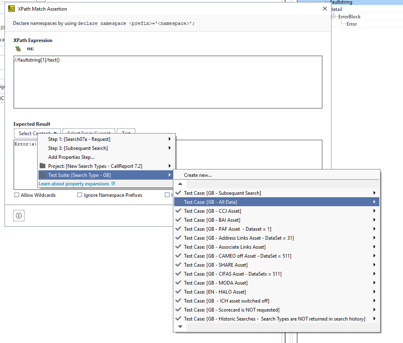Collapse the ErrorBlock tree node
The image size is (403, 343).
click(334, 16)
